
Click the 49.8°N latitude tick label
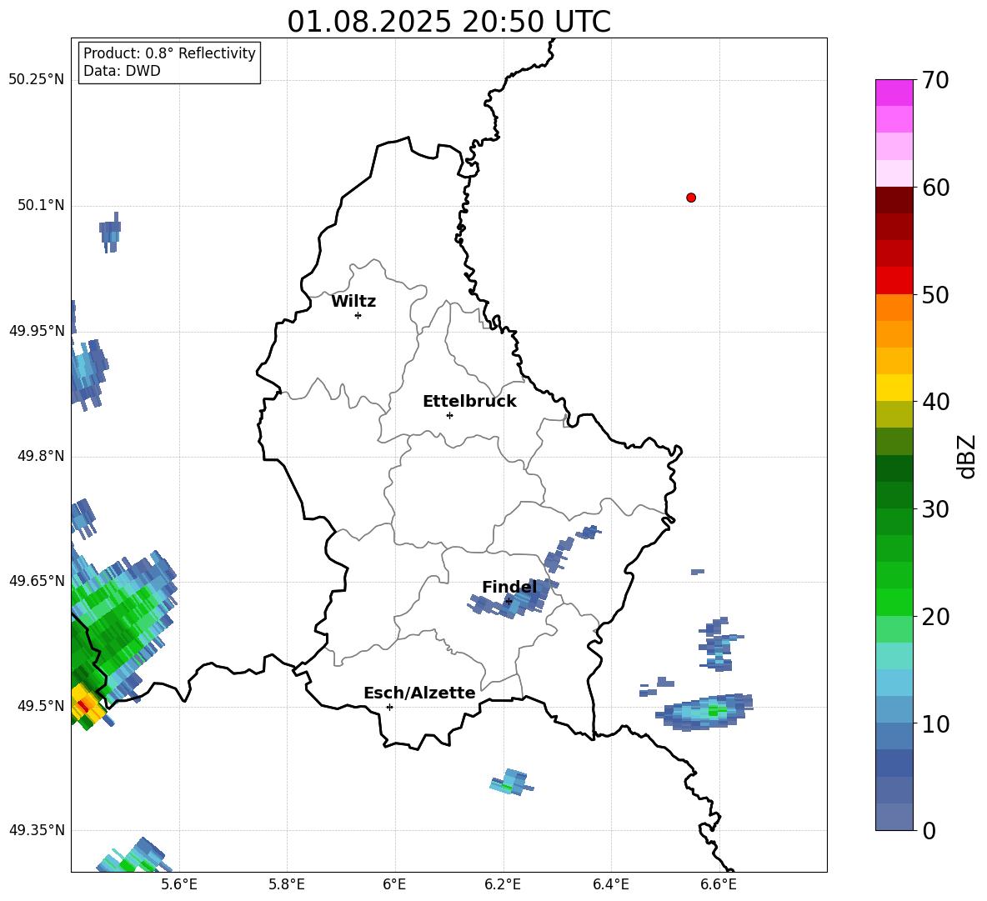coord(40,456)
